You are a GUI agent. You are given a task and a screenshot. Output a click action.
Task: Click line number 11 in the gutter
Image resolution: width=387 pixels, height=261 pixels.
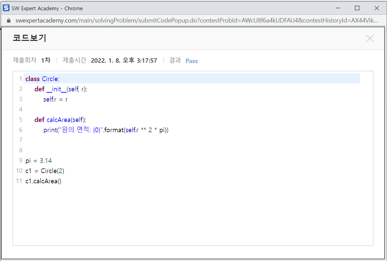pyautogui.click(x=19, y=181)
